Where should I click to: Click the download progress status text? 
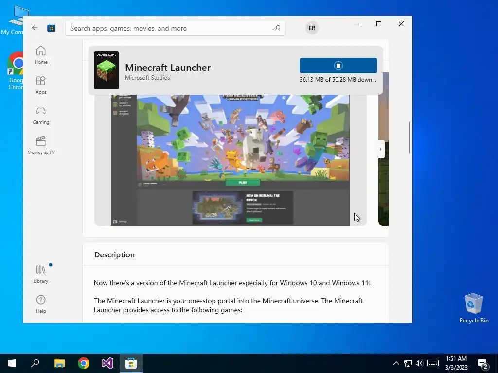point(338,80)
